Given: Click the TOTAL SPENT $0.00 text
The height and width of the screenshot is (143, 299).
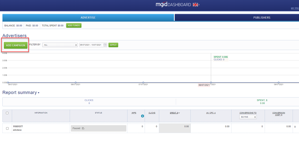Looking at the screenshot, I should 53,25.
